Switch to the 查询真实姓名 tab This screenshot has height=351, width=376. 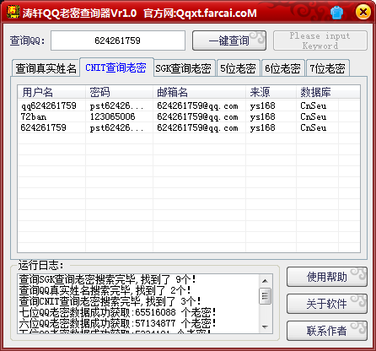click(46, 68)
